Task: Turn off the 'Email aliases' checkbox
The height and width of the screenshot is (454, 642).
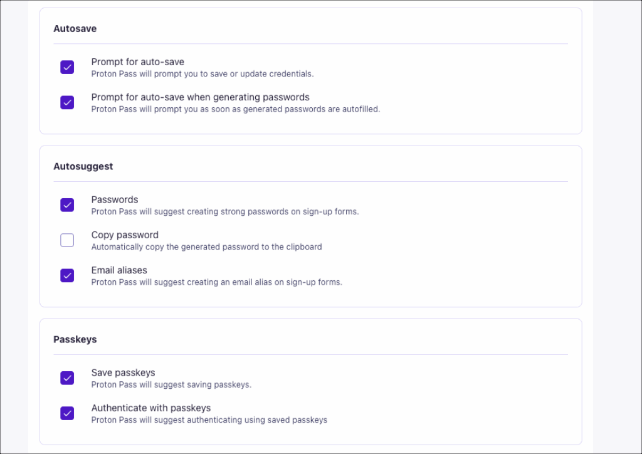Action: pyautogui.click(x=67, y=275)
